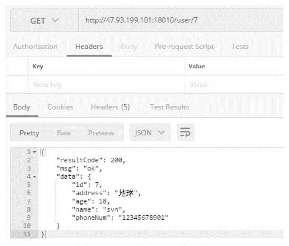Viewport: 289px width, 246px height.
Task: Click the request URL field
Action: 179,21
